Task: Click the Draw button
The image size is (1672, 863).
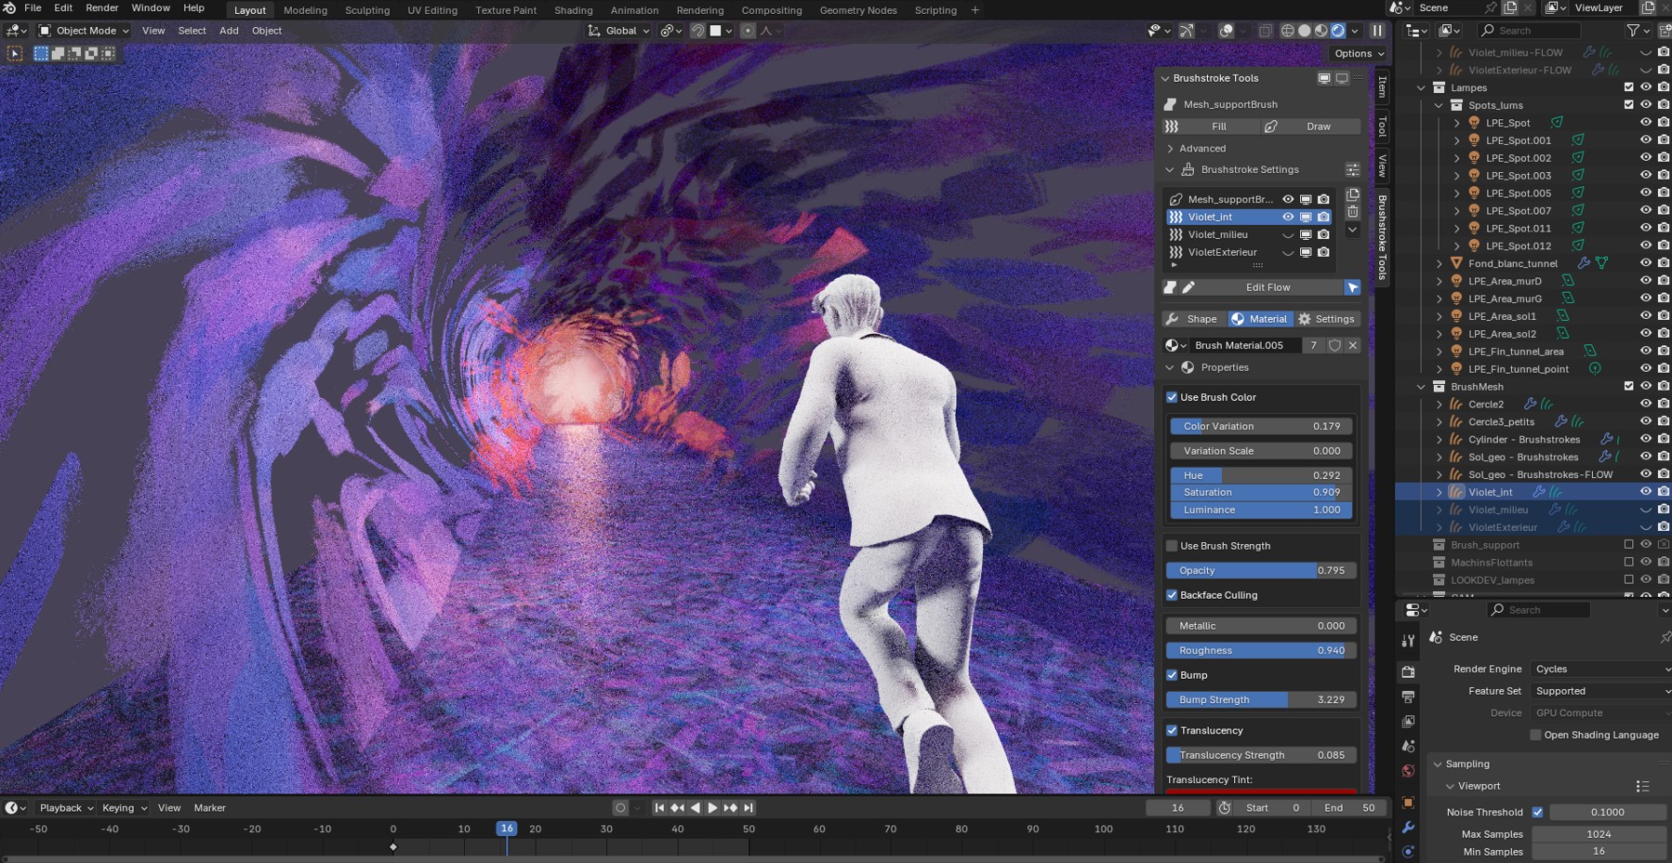Action: pyautogui.click(x=1318, y=126)
